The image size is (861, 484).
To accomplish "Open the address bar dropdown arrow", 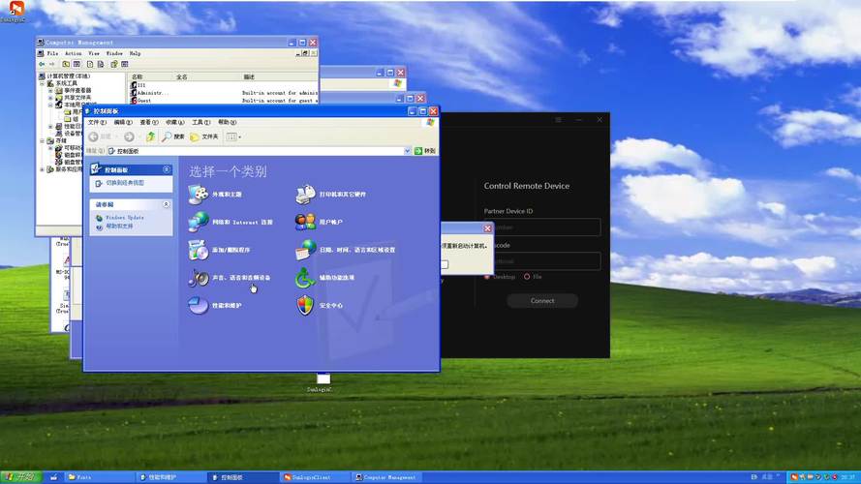I will point(408,151).
